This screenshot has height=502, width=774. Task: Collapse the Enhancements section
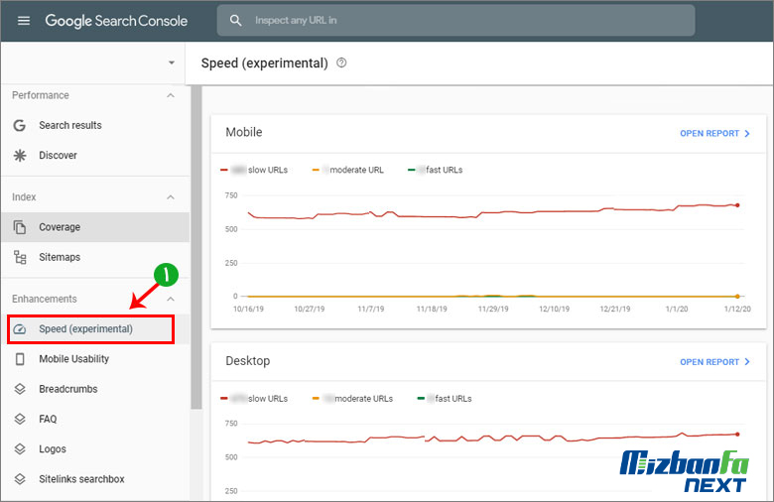point(171,299)
